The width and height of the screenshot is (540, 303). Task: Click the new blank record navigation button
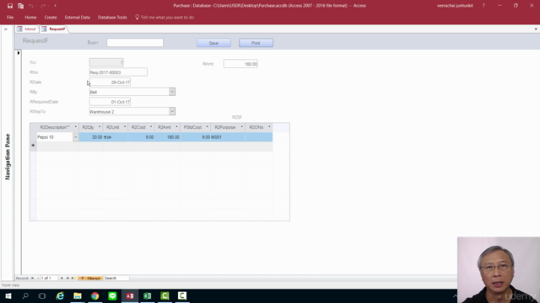click(73, 279)
